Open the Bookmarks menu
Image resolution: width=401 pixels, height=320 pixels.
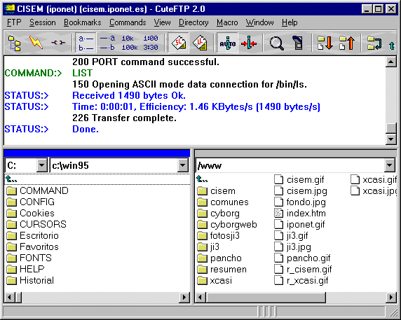pyautogui.click(x=82, y=22)
